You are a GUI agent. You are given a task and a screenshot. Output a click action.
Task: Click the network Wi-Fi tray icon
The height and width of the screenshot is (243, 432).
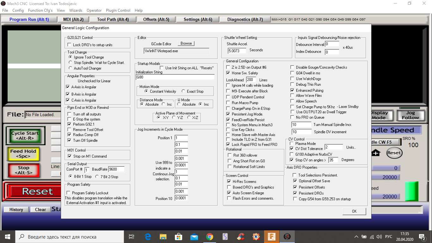(372, 236)
